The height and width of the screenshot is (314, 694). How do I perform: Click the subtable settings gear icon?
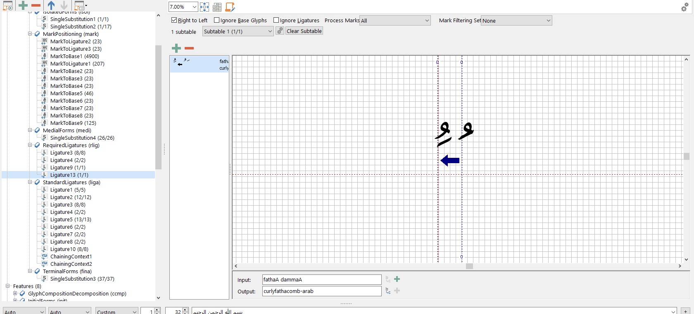pyautogui.click(x=280, y=31)
